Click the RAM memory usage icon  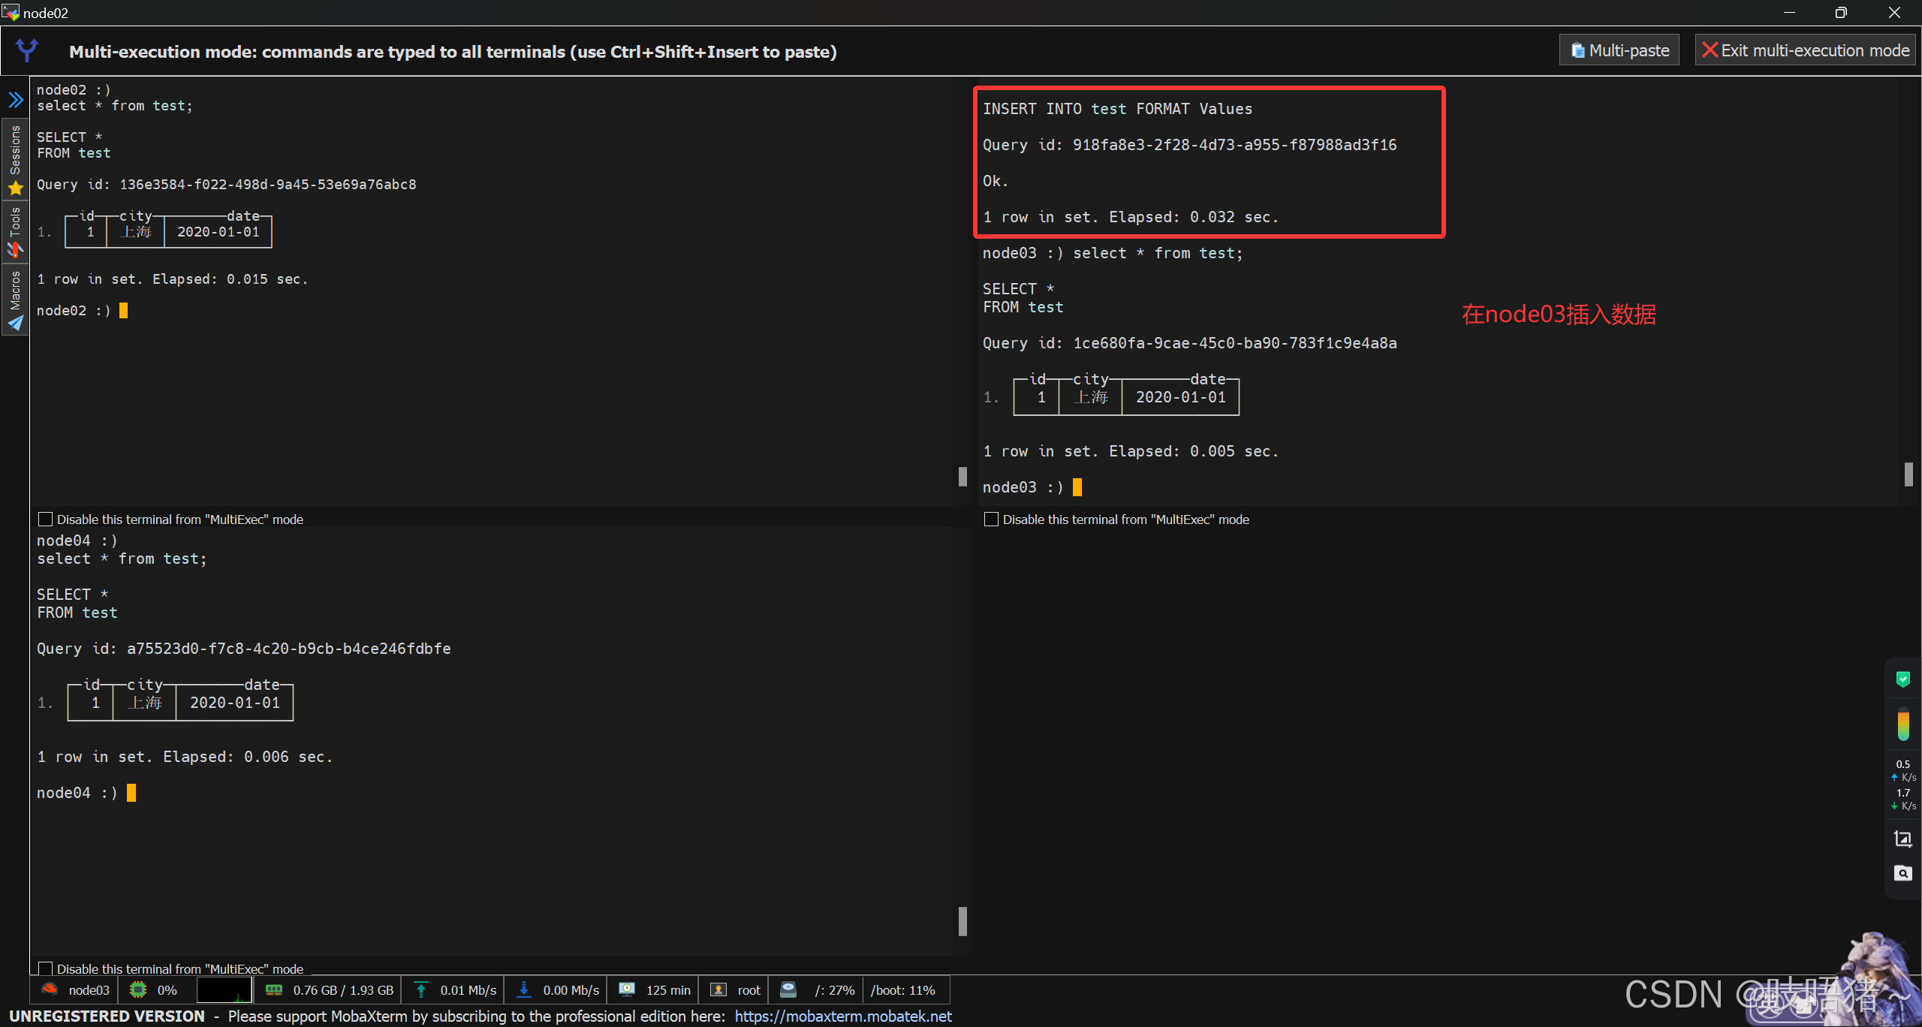click(274, 990)
